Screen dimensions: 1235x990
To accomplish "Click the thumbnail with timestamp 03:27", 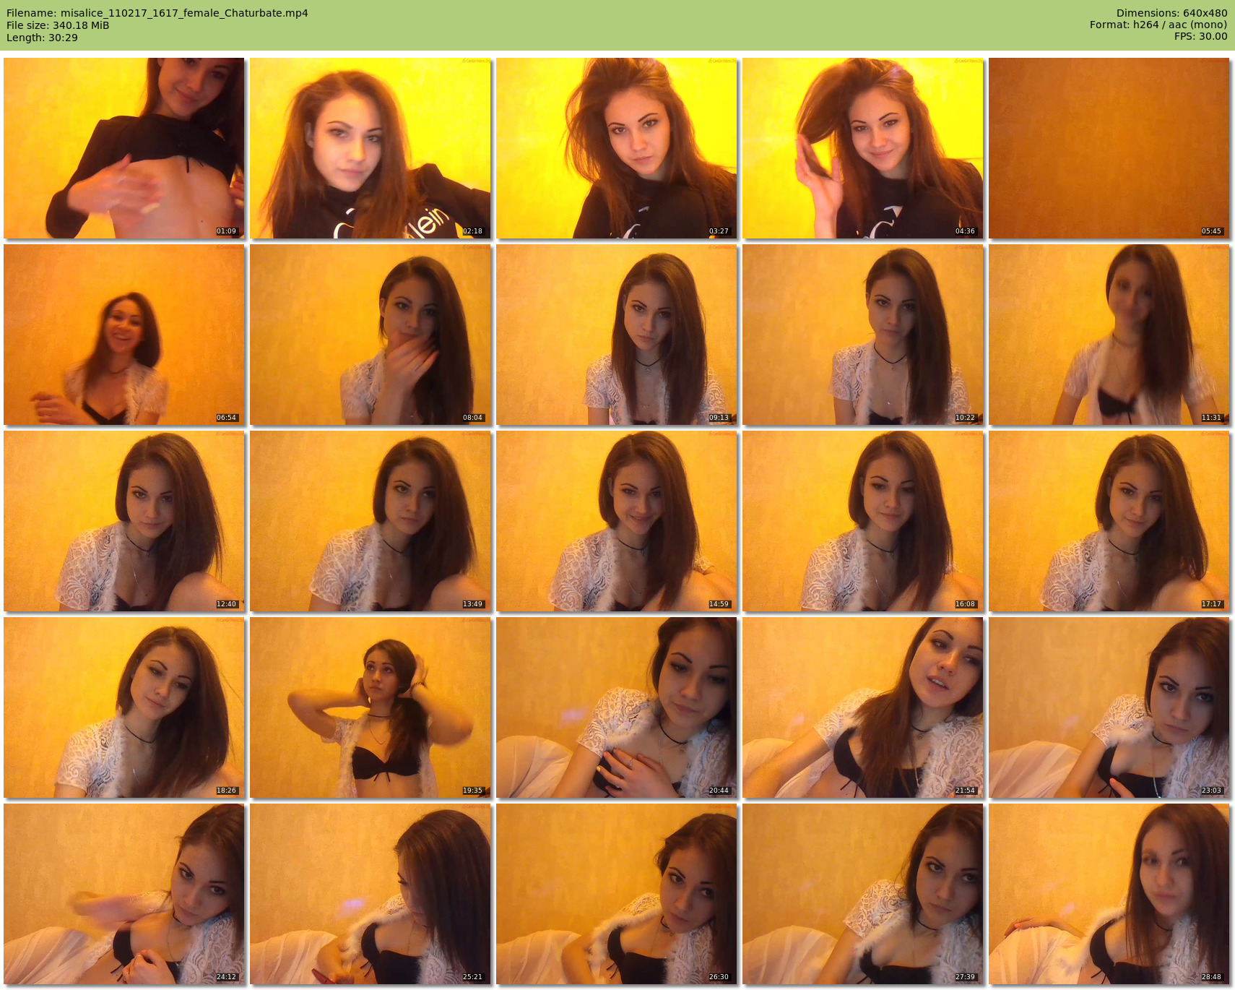I will point(617,148).
